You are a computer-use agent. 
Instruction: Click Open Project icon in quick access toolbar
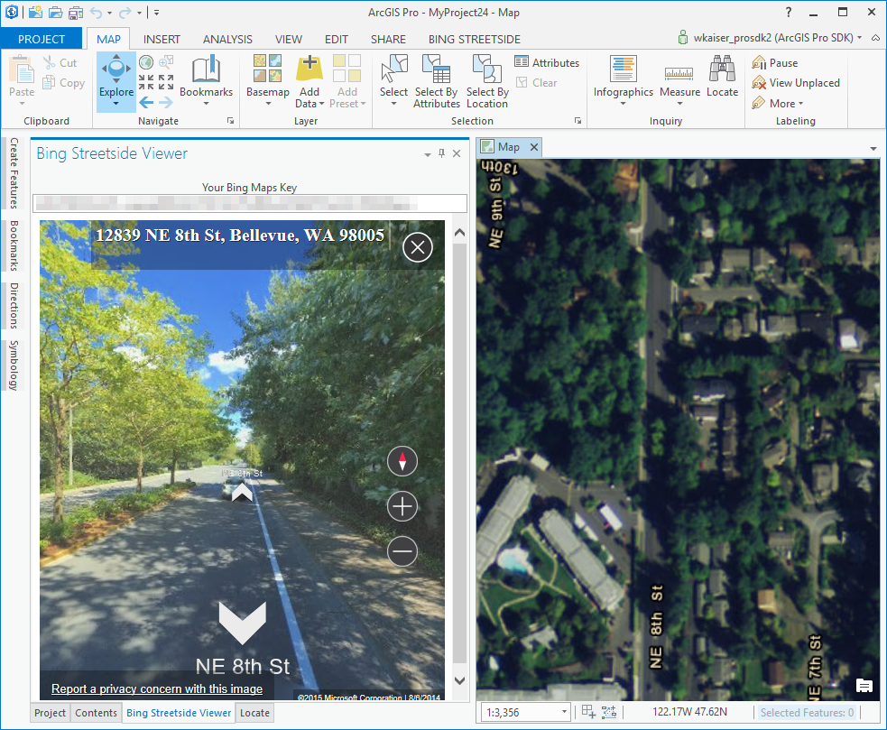pos(55,12)
